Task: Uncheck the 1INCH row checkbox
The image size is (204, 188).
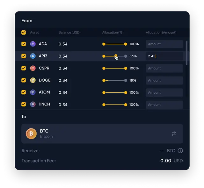Action: [24, 104]
